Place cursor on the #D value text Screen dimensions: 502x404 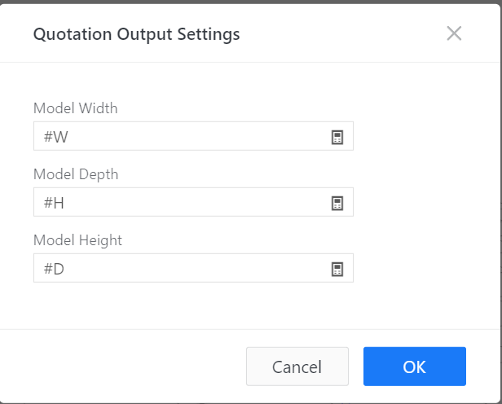click(x=55, y=269)
